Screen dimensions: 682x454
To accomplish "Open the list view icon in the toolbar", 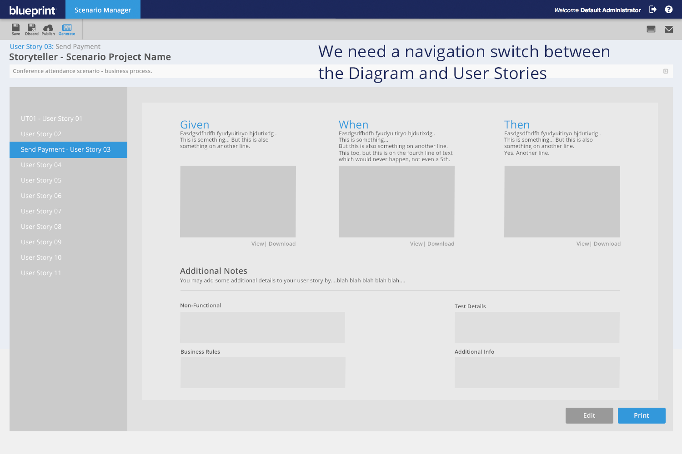I will (x=651, y=30).
